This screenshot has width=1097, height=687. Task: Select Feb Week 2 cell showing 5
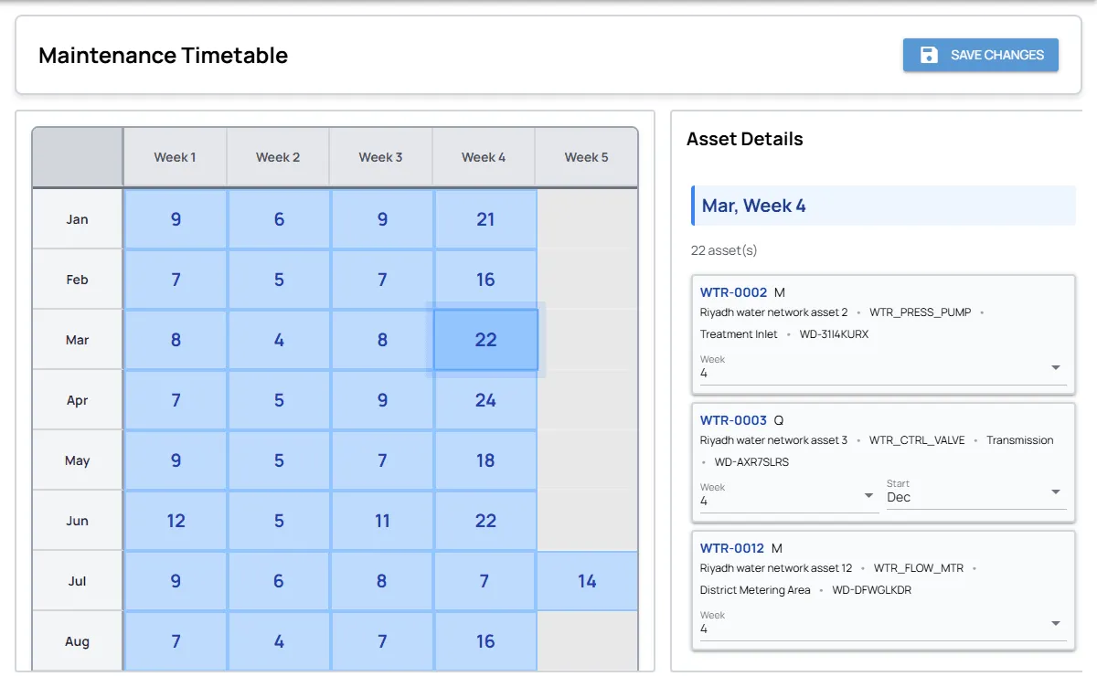point(279,280)
